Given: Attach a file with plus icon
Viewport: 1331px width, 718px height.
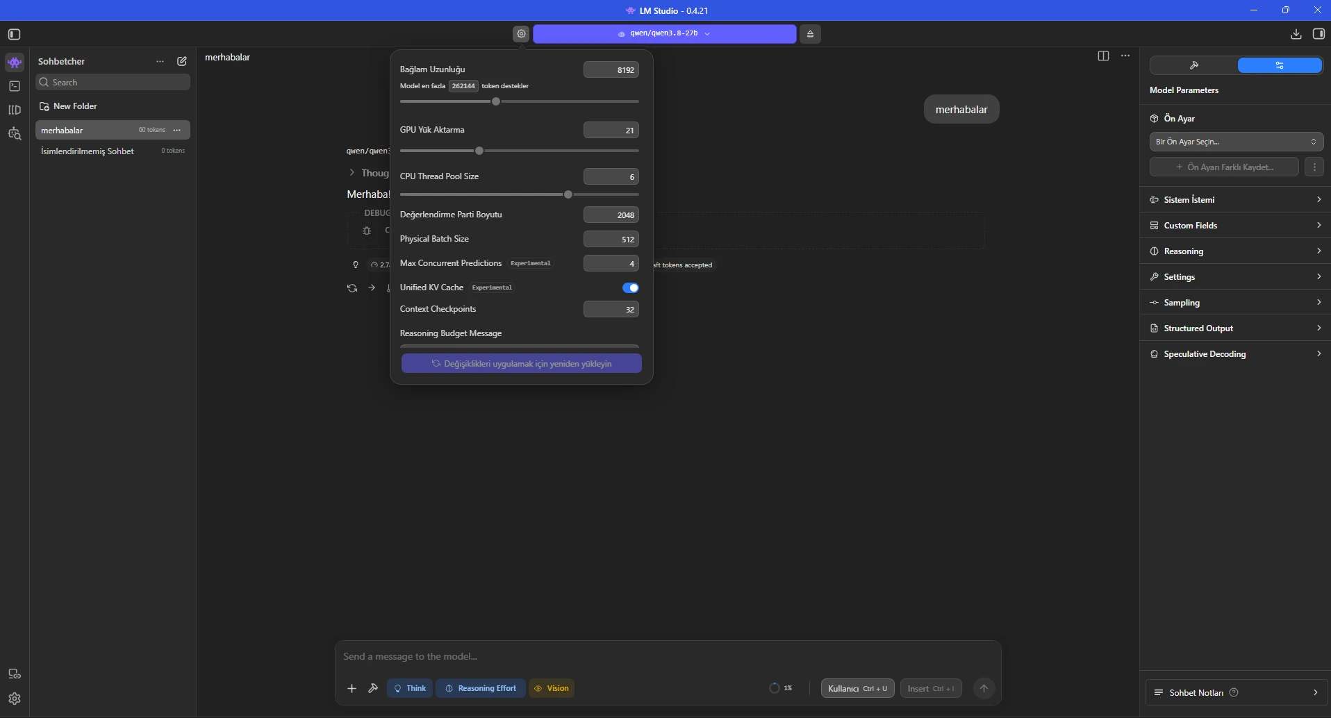Looking at the screenshot, I should [352, 688].
